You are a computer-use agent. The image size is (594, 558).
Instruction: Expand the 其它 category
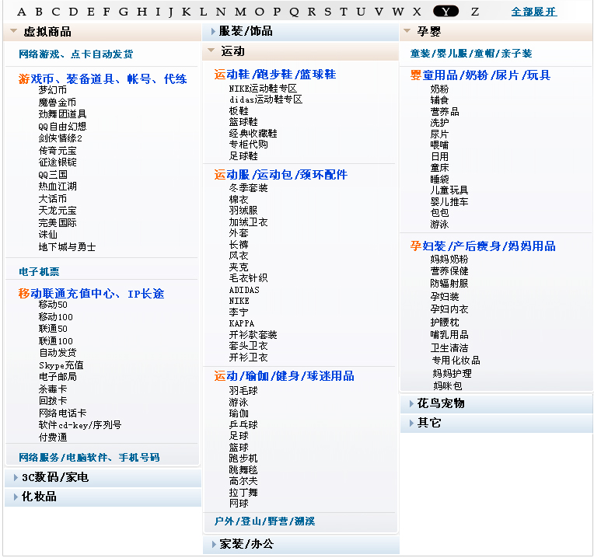pyautogui.click(x=428, y=423)
